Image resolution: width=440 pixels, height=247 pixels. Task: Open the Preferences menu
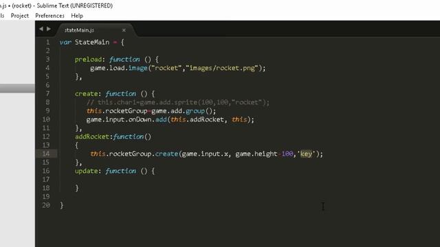click(x=49, y=16)
